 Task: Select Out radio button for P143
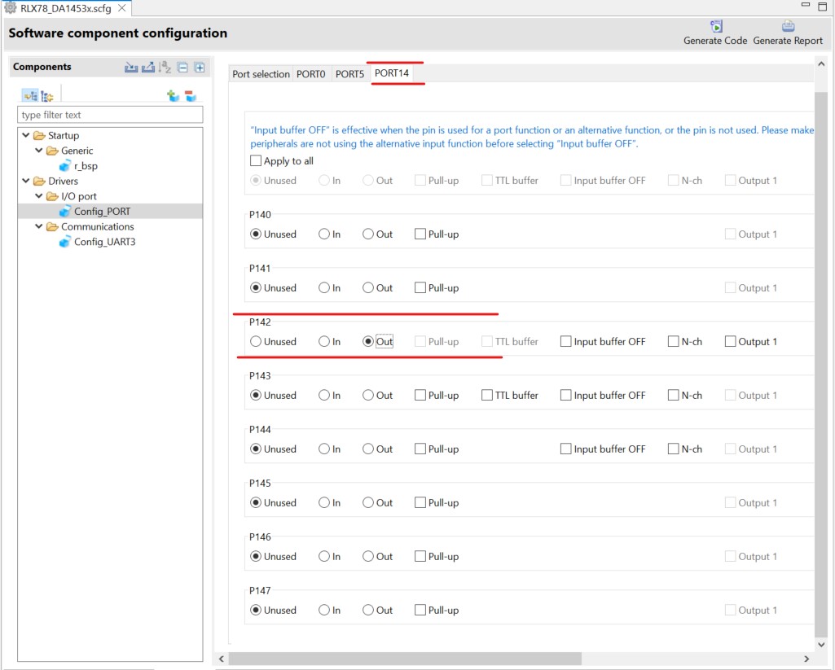pyautogui.click(x=368, y=396)
